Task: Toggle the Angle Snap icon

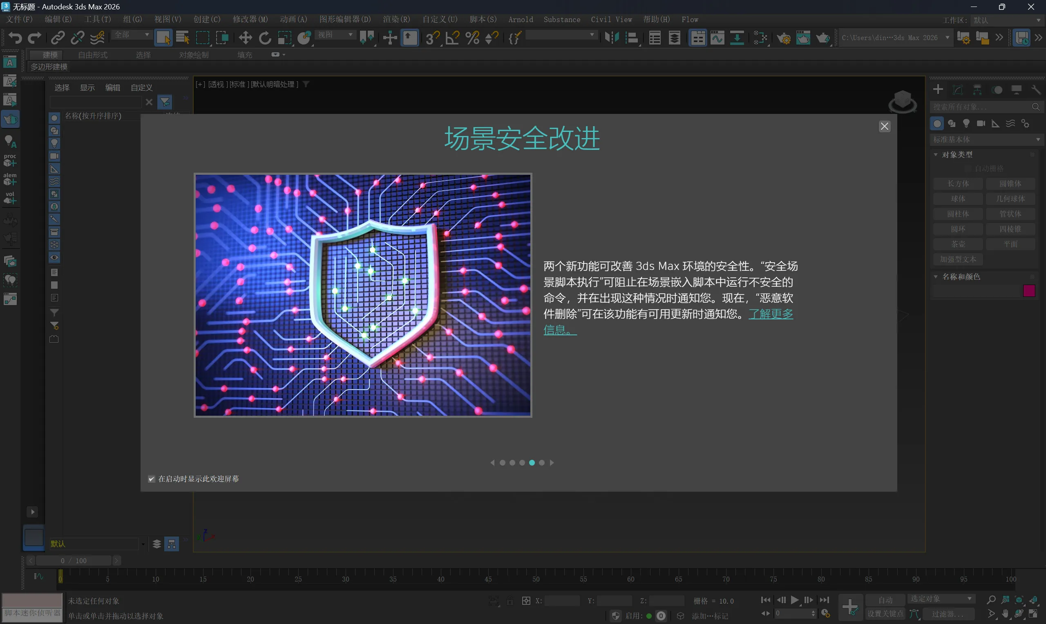Action: click(452, 38)
